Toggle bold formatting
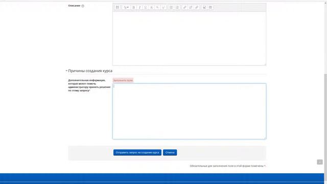 [x=134, y=7]
